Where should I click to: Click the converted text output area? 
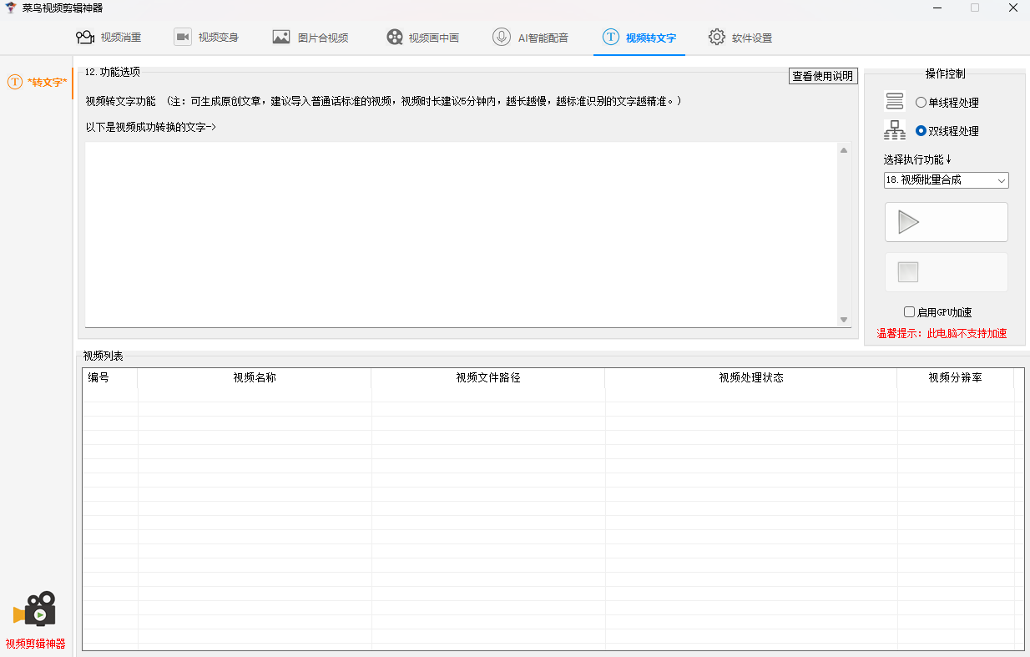tap(461, 234)
